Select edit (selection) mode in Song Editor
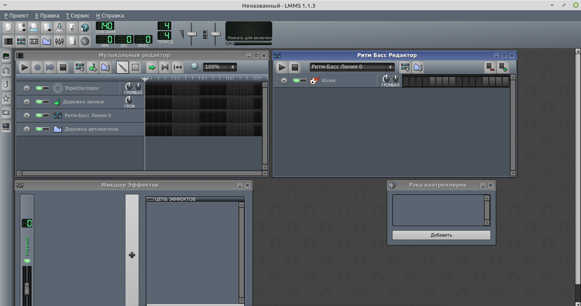 click(136, 67)
